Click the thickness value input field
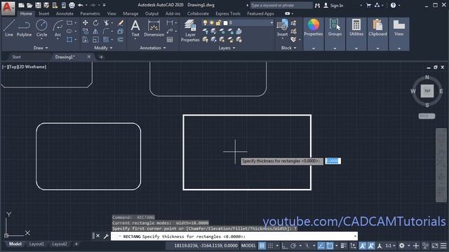Viewport: 449px width, 252px height. 333,161
